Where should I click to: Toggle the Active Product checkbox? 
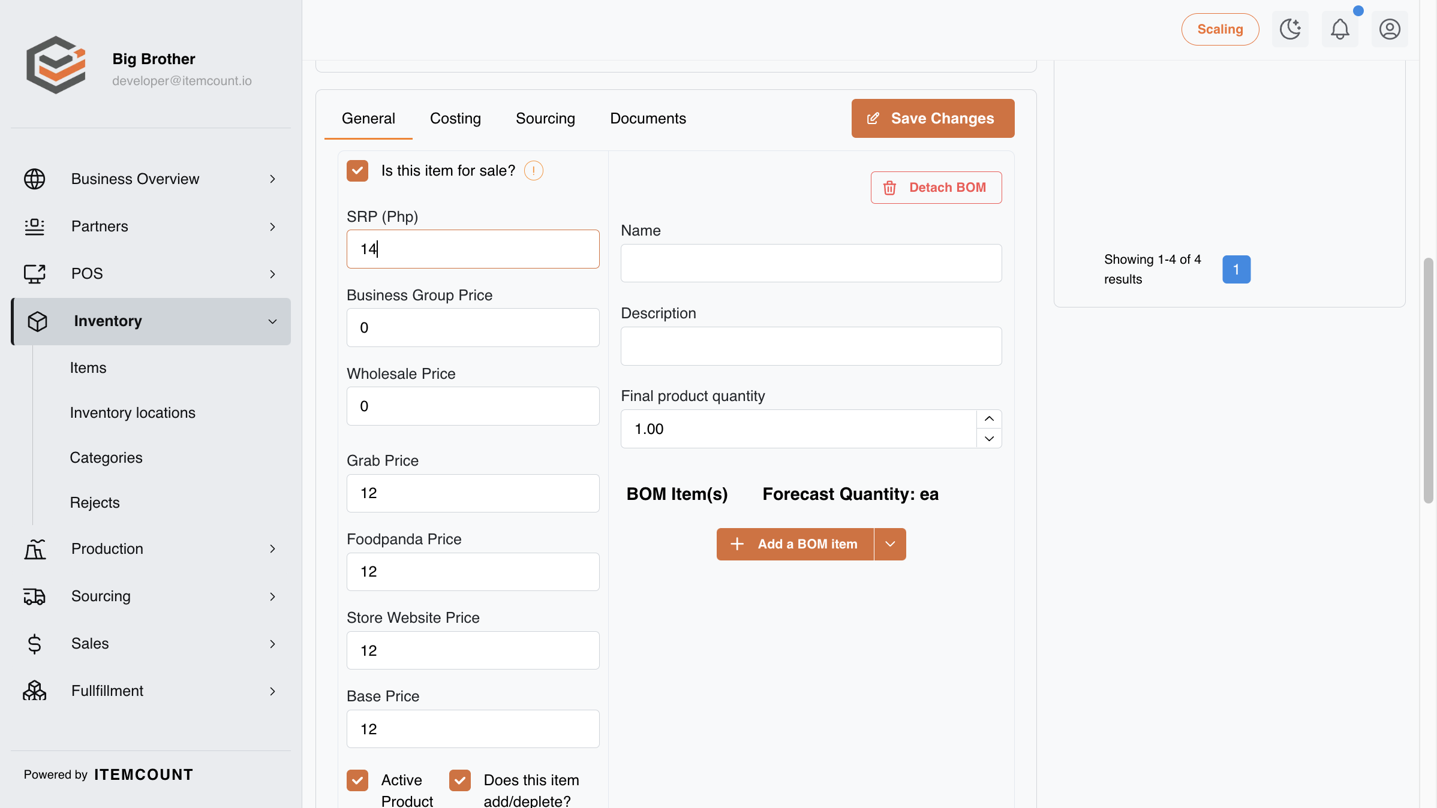tap(357, 780)
